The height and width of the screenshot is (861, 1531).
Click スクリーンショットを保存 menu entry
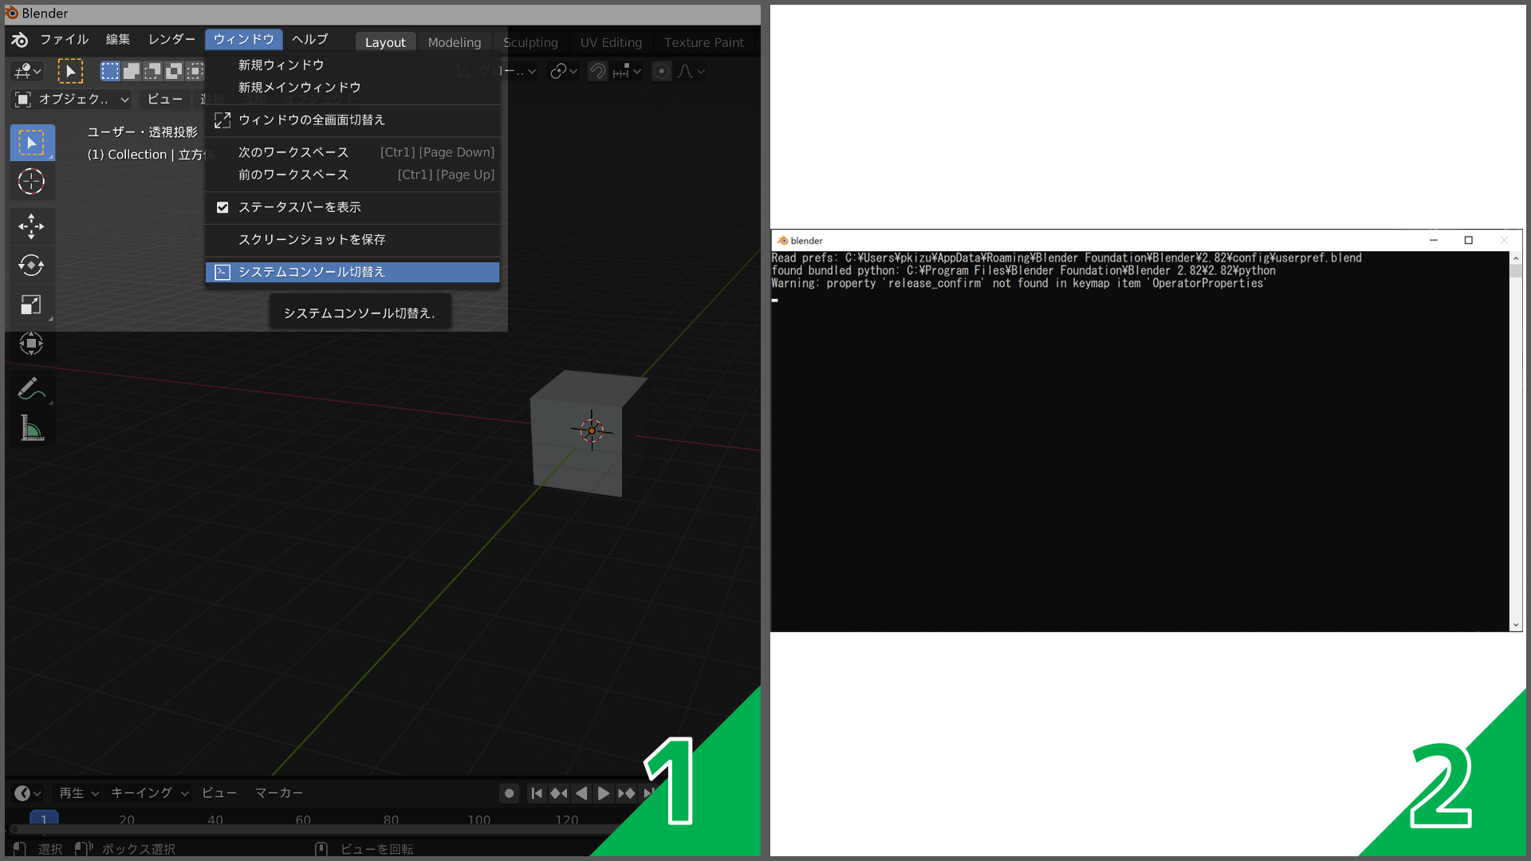pyautogui.click(x=352, y=239)
